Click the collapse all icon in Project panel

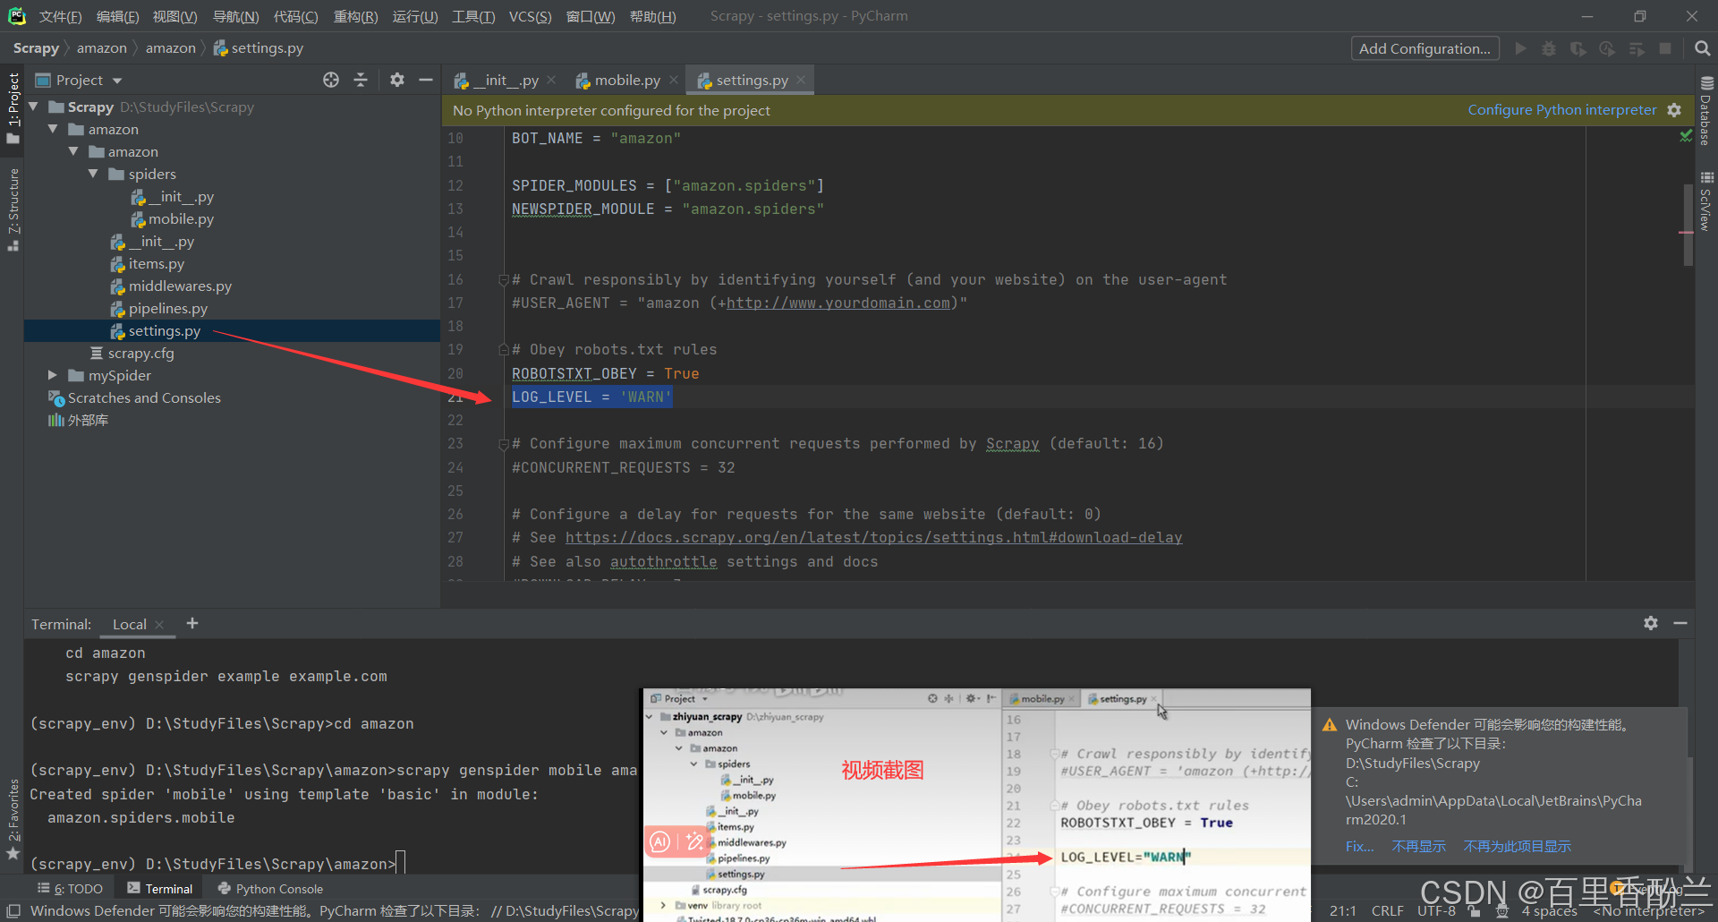tap(361, 80)
